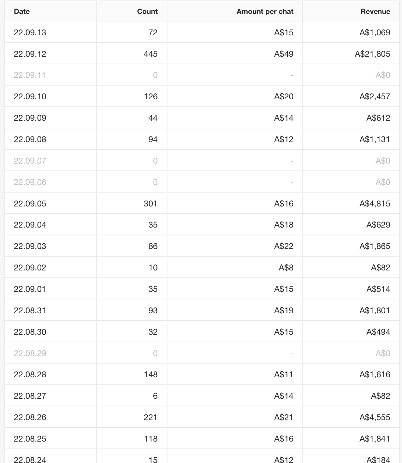
Task: Click the A$4,555 revenue cell
Action: [375, 417]
